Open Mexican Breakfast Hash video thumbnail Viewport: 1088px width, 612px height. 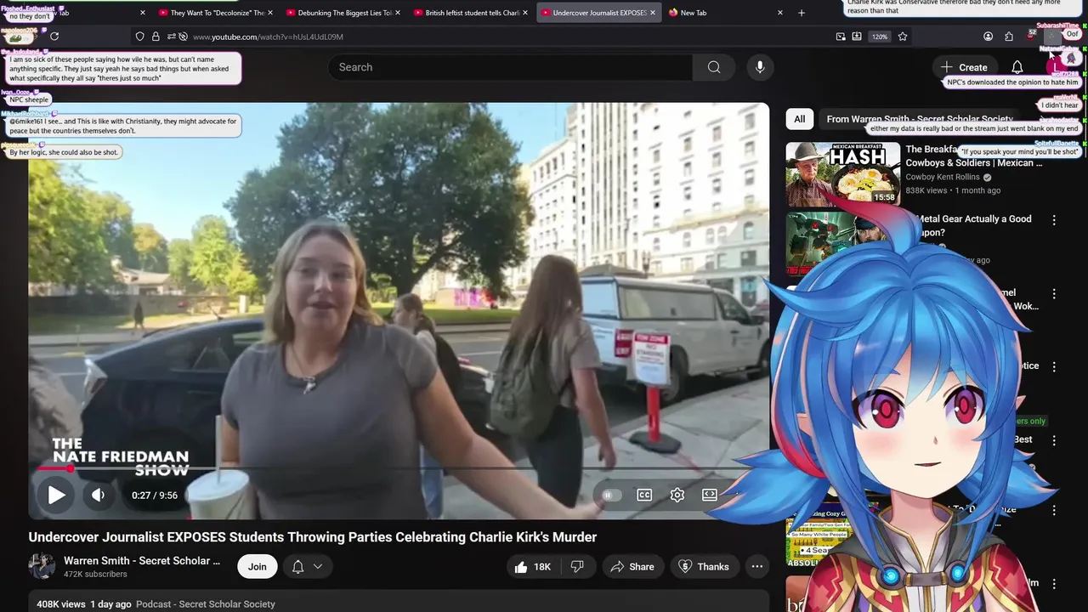pyautogui.click(x=842, y=174)
